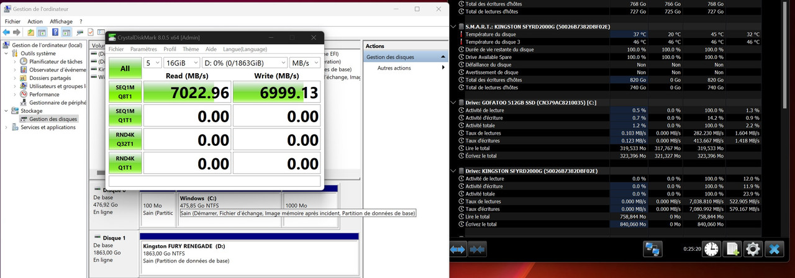The width and height of the screenshot is (795, 278).
Task: Click Autres actions in Actions pane
Action: tap(394, 68)
